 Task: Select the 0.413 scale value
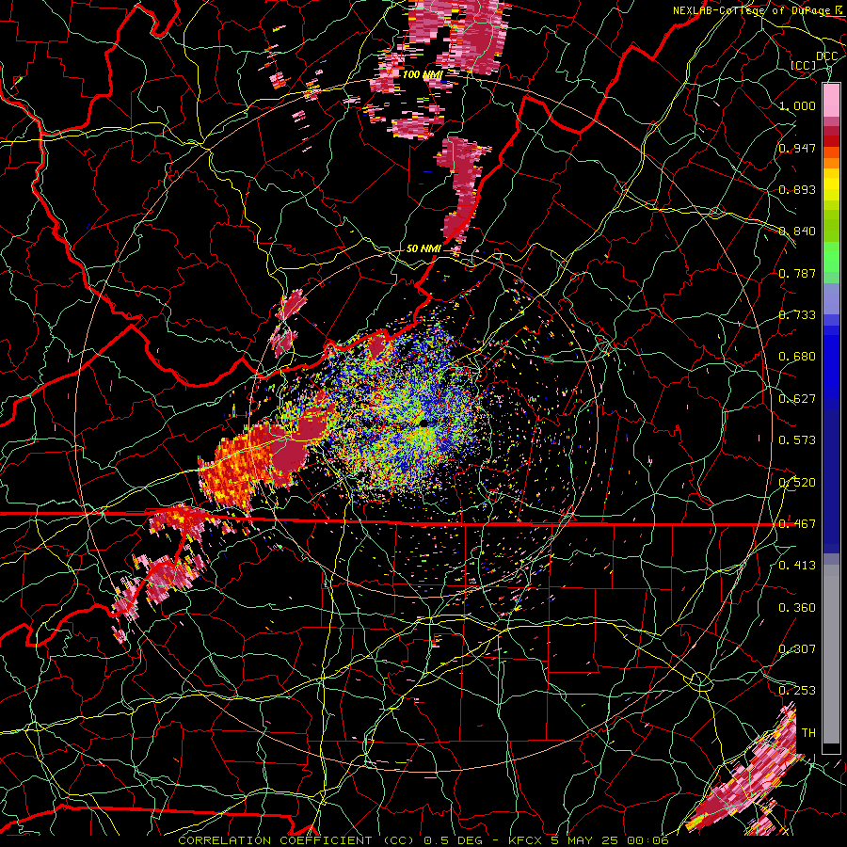tap(797, 566)
